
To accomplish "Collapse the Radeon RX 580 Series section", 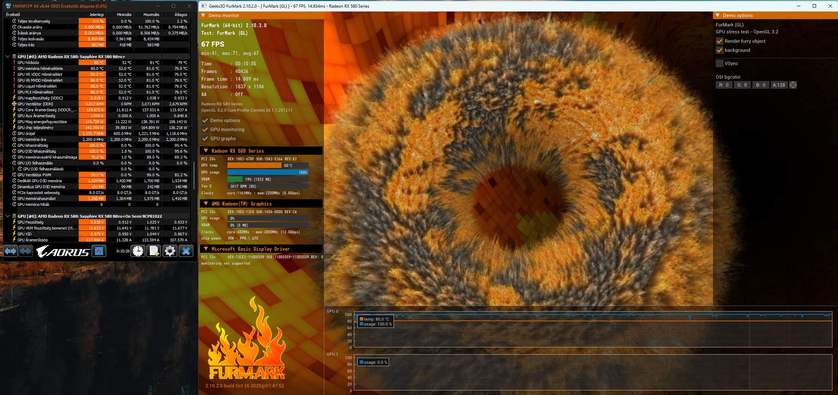I will pyautogui.click(x=206, y=151).
